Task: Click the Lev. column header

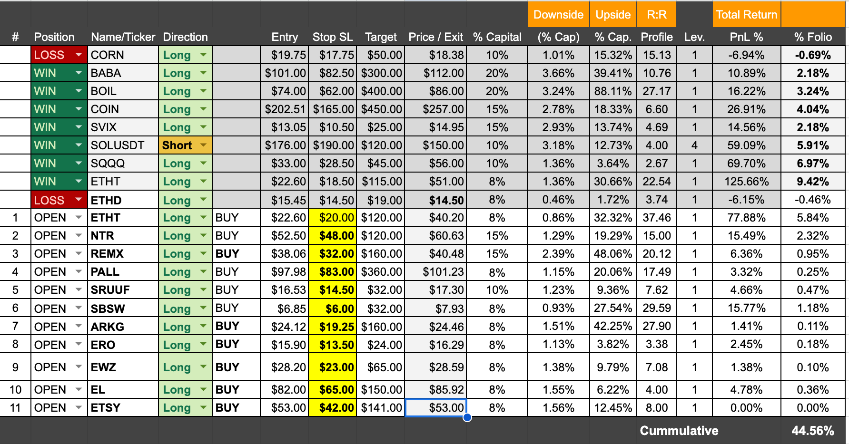Action: (x=694, y=37)
